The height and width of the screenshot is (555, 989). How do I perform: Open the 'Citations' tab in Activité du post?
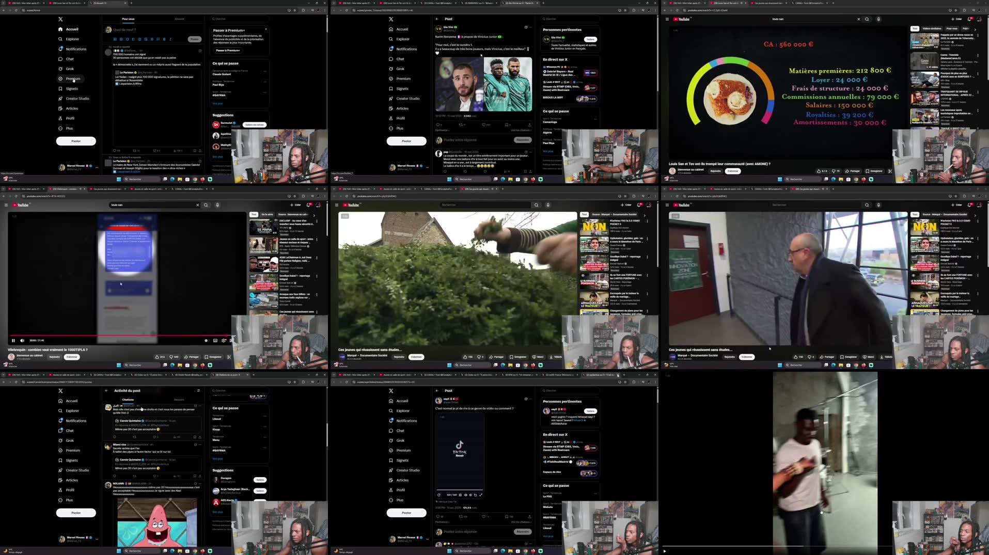[x=127, y=400]
